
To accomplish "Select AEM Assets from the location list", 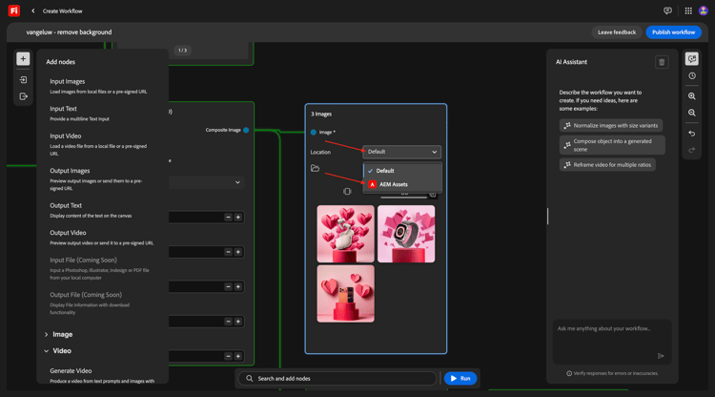I will (393, 184).
